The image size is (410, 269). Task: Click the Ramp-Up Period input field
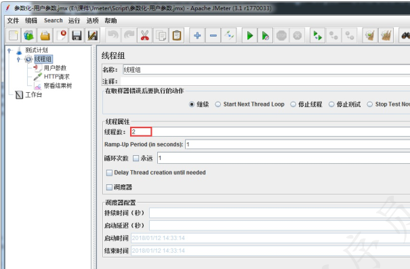click(298, 144)
